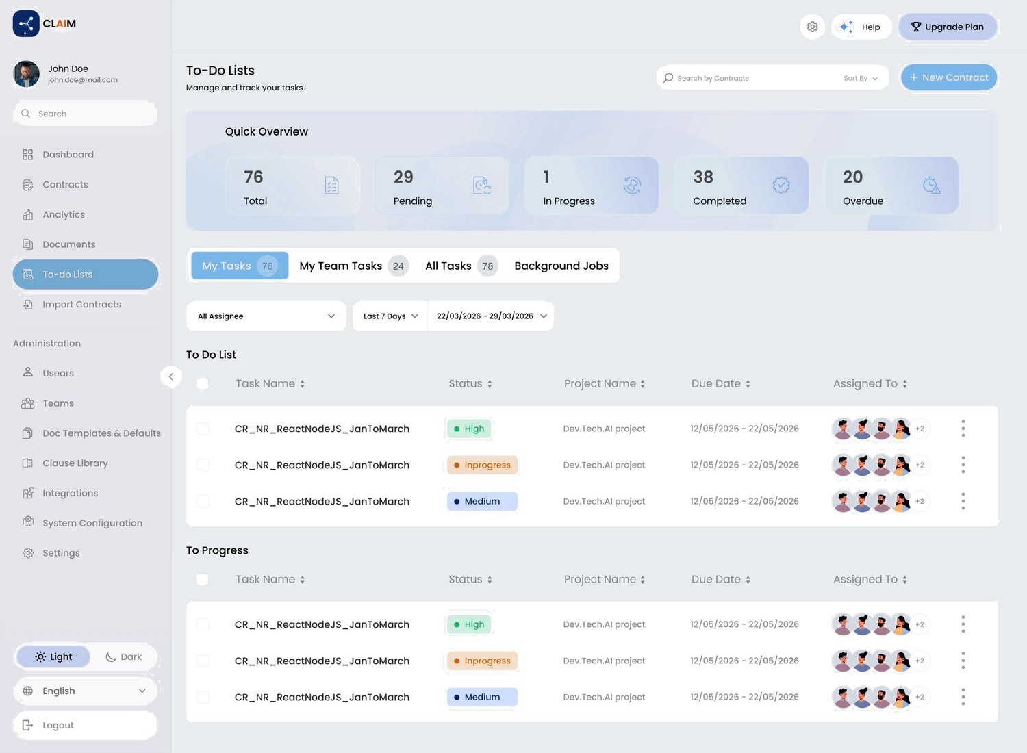Open the Last 7 Days dropdown
1027x753 pixels.
pyautogui.click(x=390, y=316)
